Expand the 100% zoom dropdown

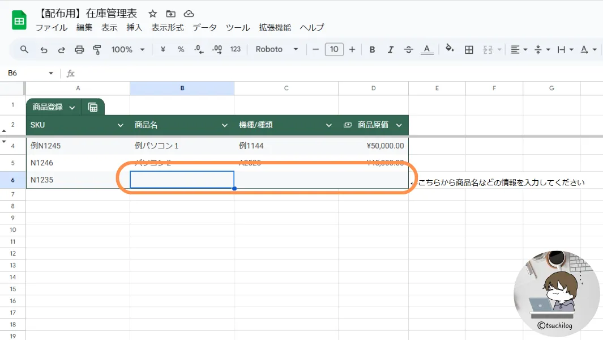(x=128, y=50)
